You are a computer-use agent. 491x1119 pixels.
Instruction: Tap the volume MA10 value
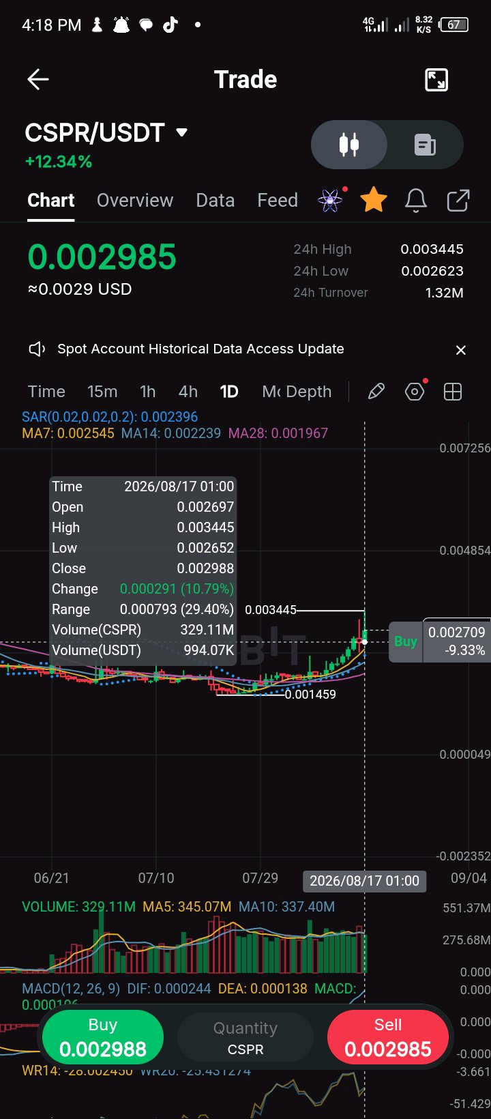tap(286, 907)
